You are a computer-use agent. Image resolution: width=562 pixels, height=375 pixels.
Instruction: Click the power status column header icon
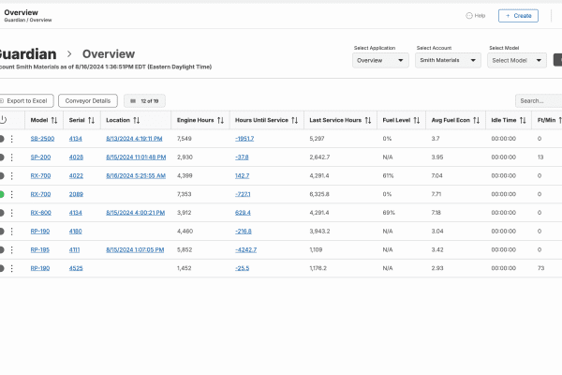[x=3, y=120]
